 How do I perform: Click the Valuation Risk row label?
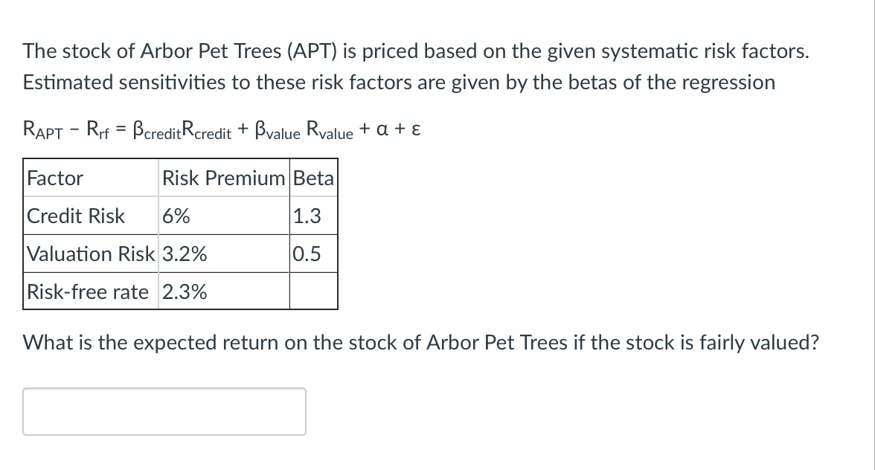click(x=91, y=254)
